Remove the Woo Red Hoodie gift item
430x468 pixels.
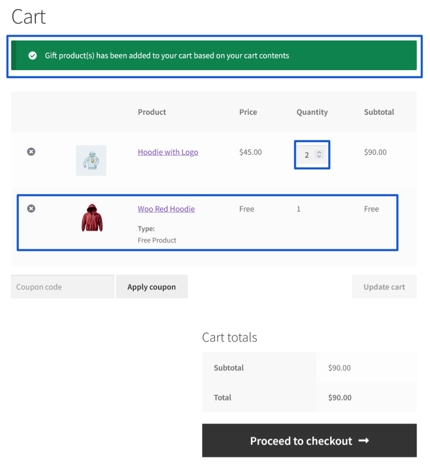31,208
